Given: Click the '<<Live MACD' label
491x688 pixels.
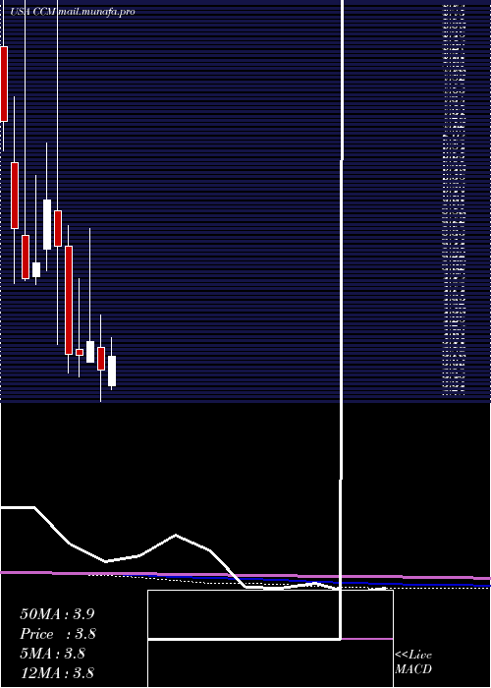Looking at the screenshot, I should pos(413,662).
